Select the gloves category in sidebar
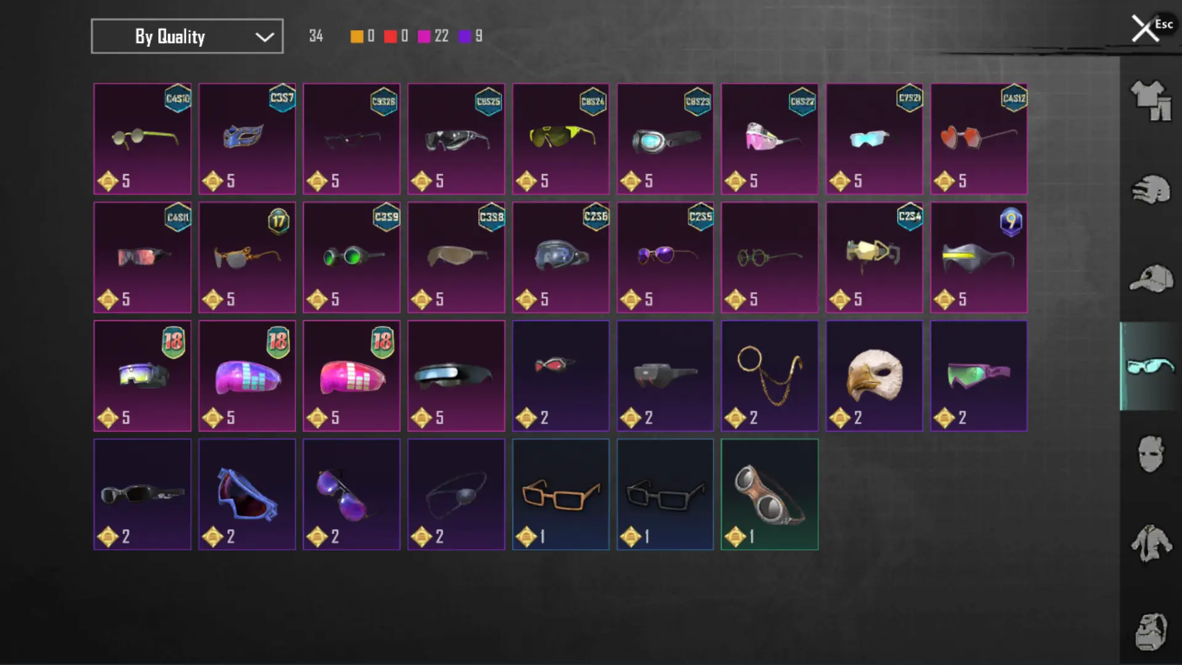 1150,190
